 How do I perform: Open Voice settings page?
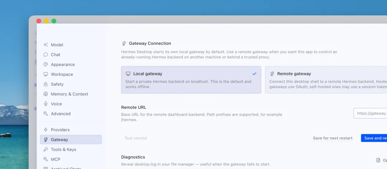click(x=71, y=104)
